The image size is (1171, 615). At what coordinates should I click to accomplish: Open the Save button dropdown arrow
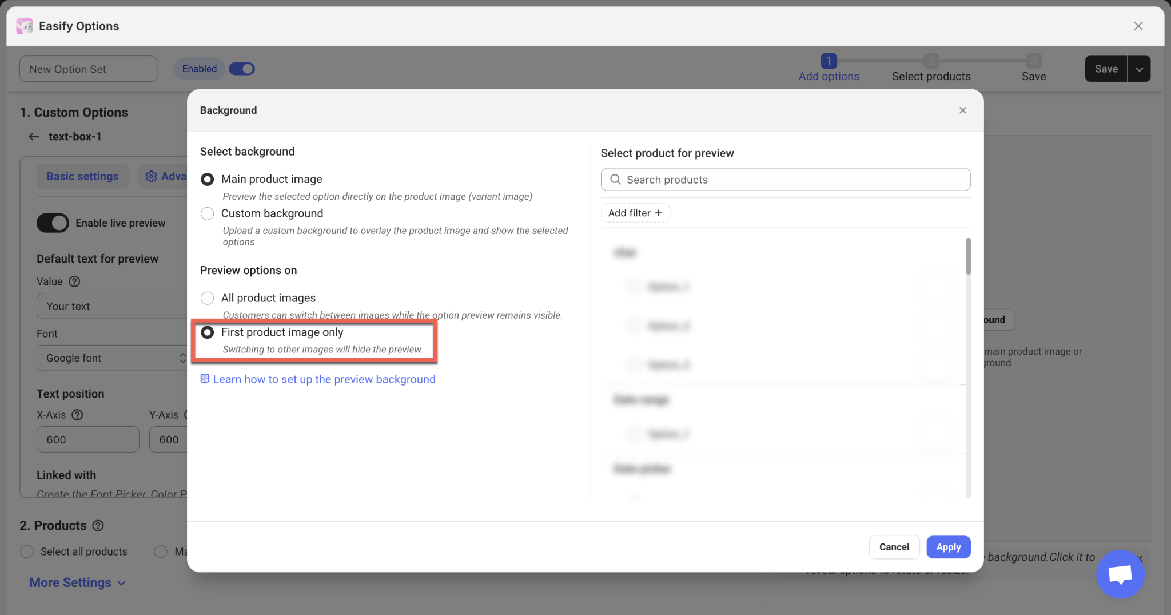[x=1139, y=69]
